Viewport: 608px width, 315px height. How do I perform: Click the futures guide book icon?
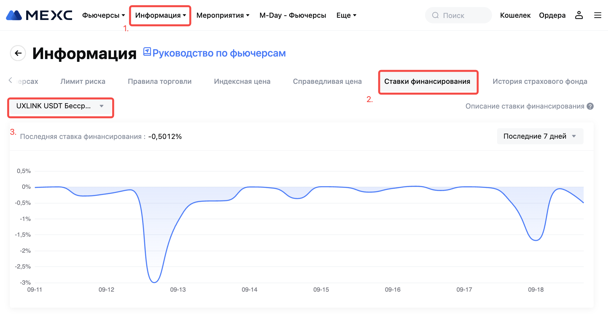click(x=147, y=52)
